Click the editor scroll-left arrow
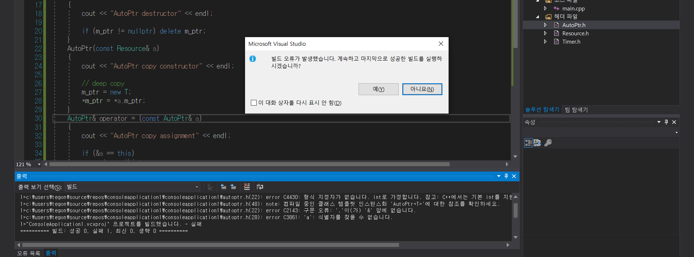Image resolution: width=694 pixels, height=257 pixels. tap(46, 164)
